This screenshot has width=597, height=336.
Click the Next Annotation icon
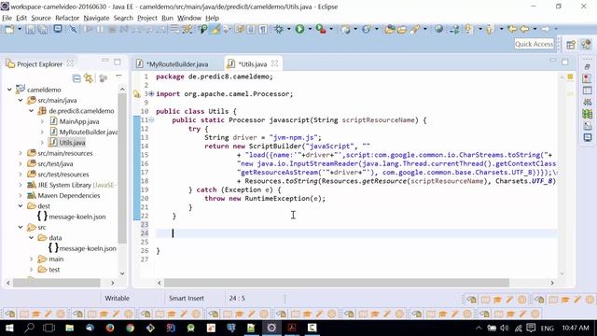pos(468,29)
